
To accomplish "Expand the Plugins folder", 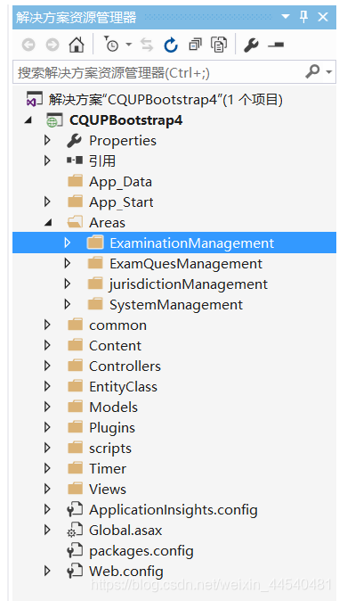I will [x=47, y=427].
